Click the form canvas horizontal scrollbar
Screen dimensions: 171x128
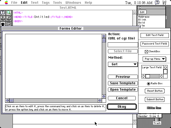click(x=53, y=101)
